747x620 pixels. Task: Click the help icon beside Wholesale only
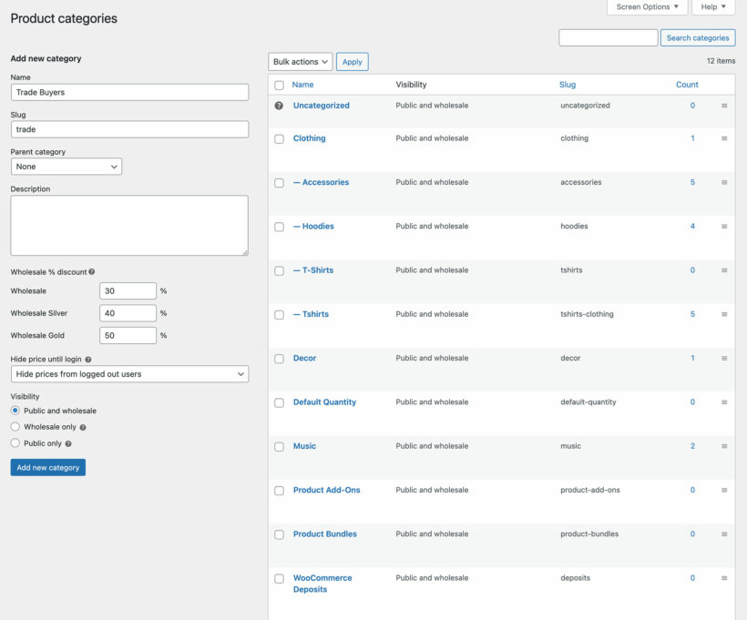coord(83,428)
